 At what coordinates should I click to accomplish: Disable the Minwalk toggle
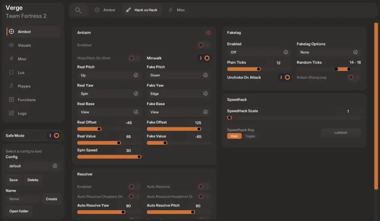(204, 58)
